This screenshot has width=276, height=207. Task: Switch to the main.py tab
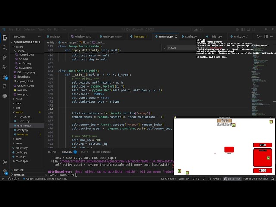pyautogui.click(x=55, y=37)
